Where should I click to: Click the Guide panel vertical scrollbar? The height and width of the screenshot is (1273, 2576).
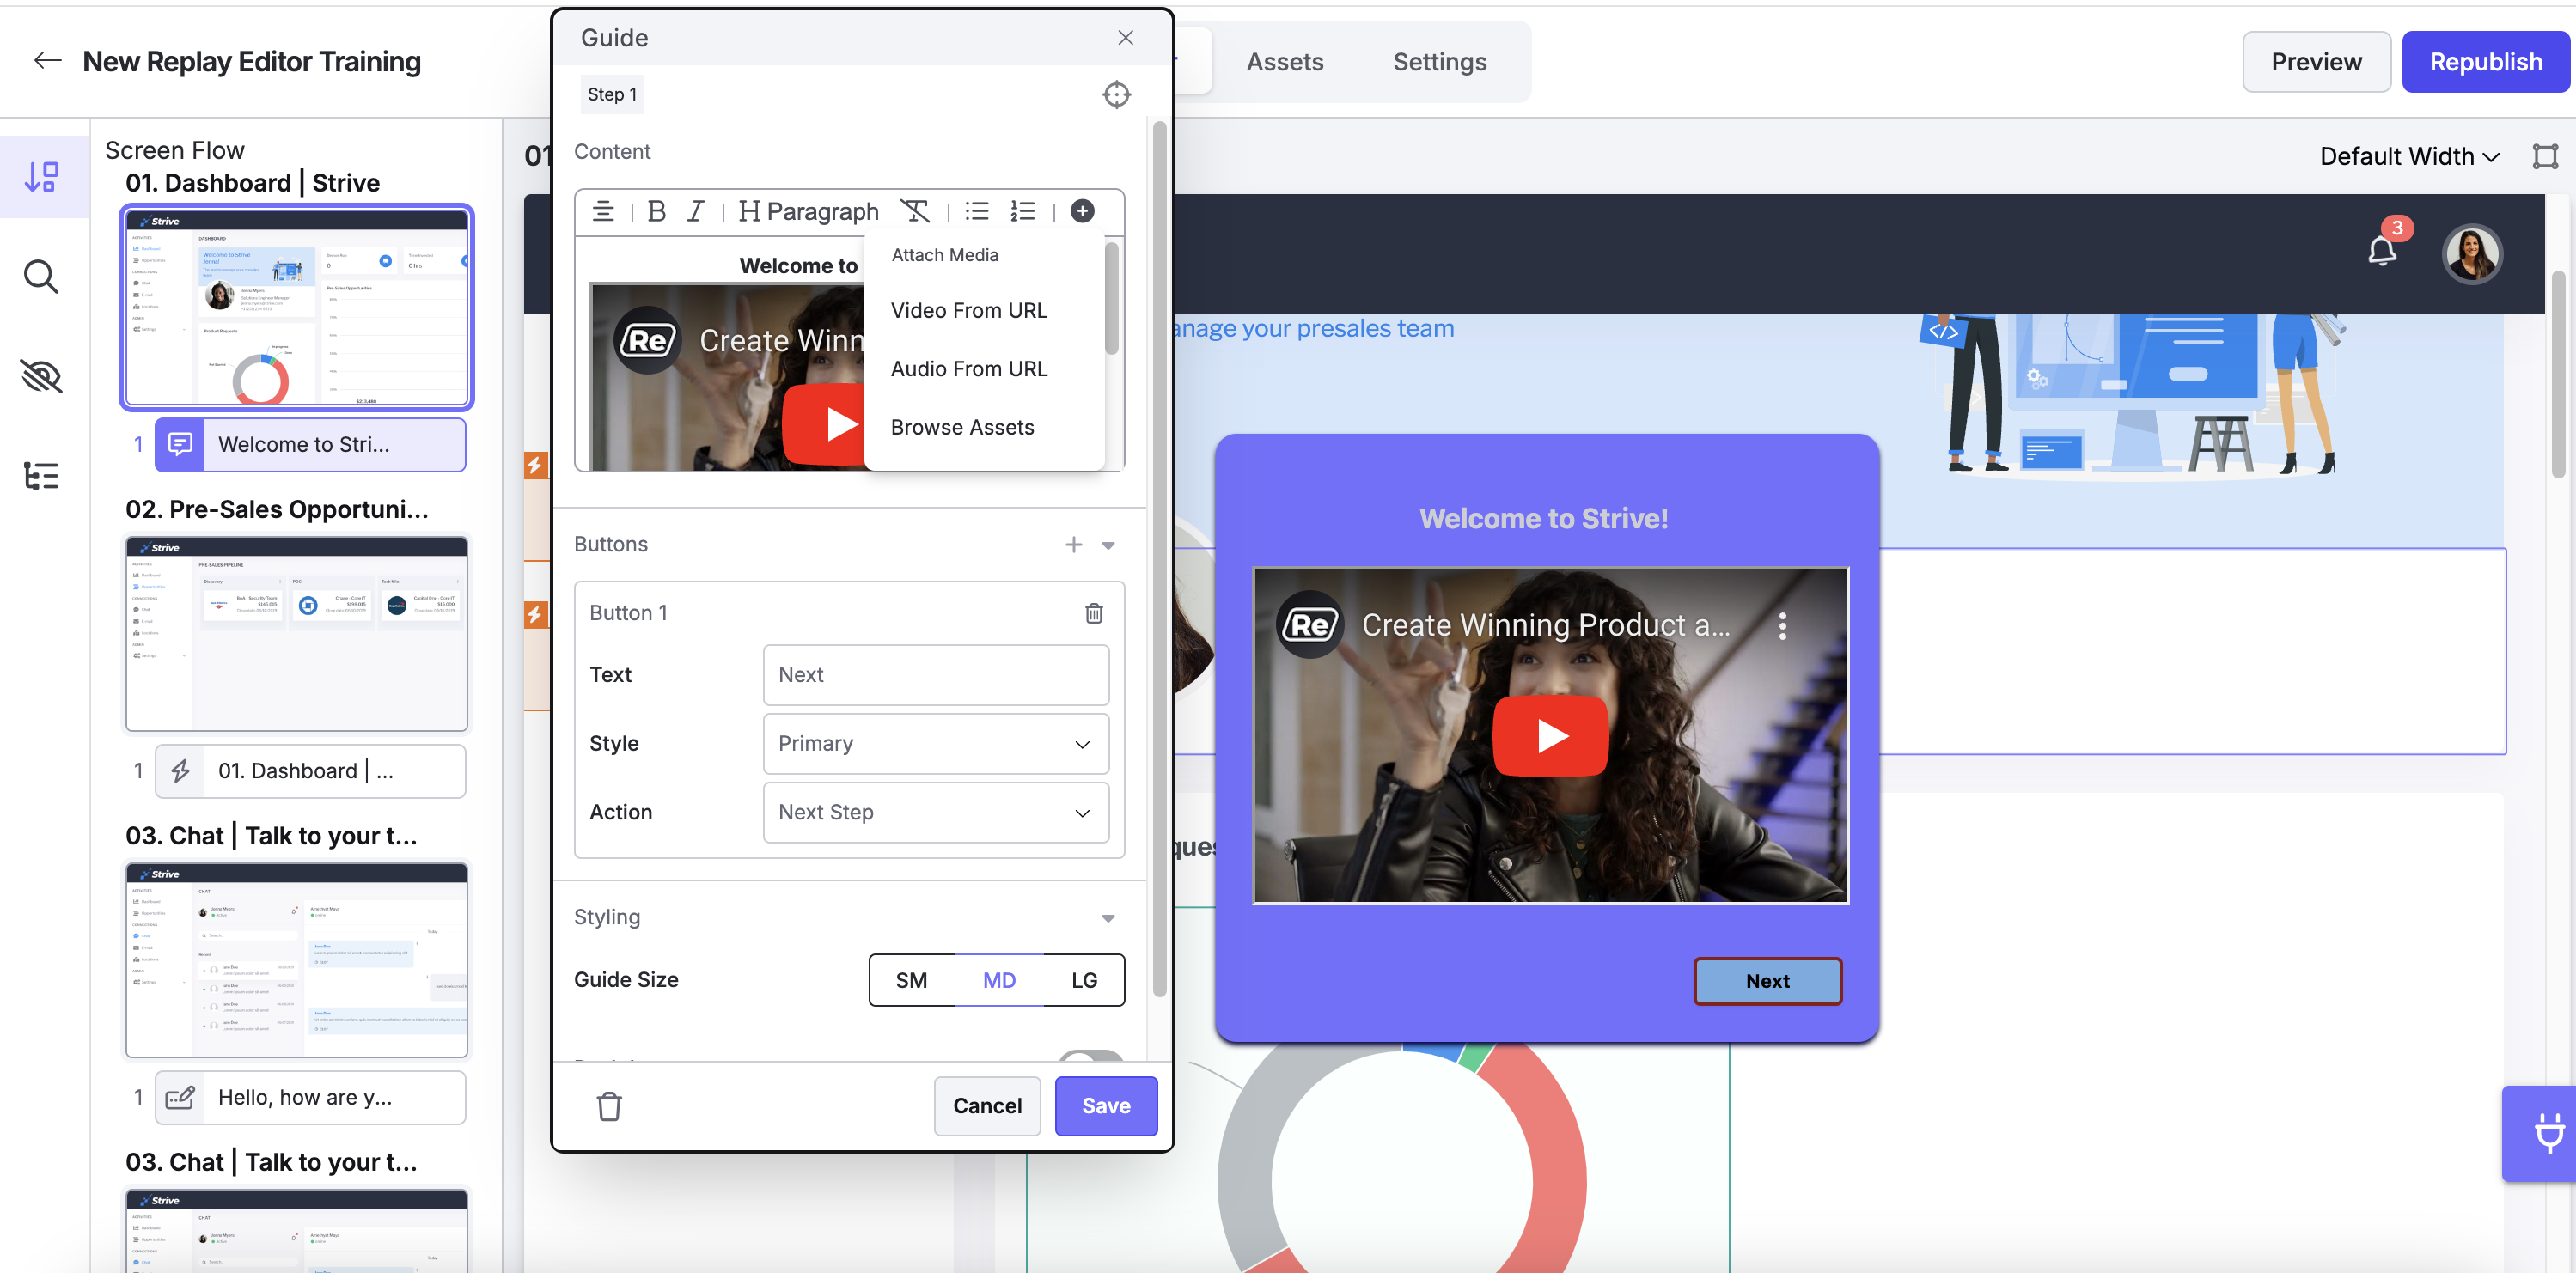coord(1159,560)
